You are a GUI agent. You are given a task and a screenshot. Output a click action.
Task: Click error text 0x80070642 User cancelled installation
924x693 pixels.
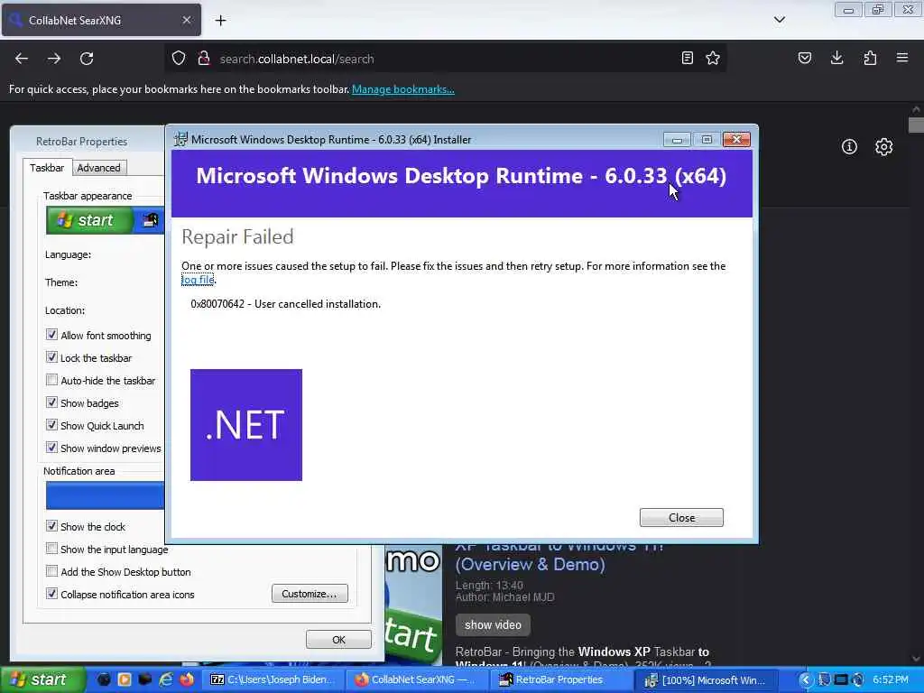(x=286, y=304)
